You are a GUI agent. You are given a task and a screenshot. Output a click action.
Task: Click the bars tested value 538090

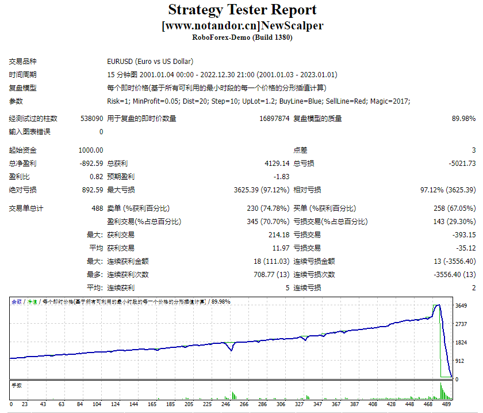click(x=92, y=119)
